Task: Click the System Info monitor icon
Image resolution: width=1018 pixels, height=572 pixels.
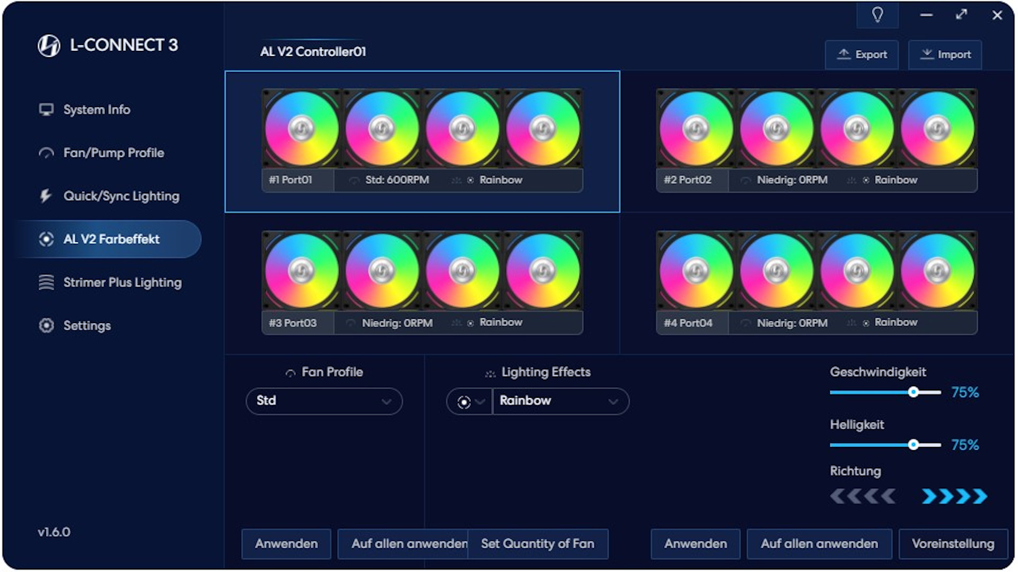Action: pyautogui.click(x=46, y=110)
